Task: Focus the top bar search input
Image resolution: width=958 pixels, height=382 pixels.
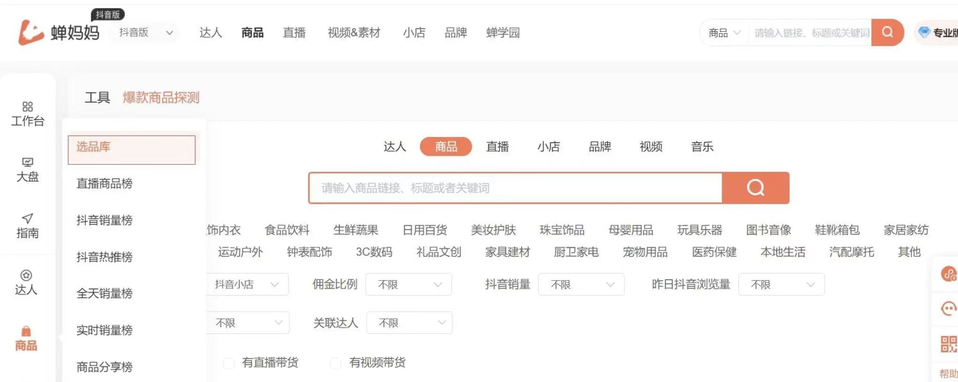Action: (811, 33)
